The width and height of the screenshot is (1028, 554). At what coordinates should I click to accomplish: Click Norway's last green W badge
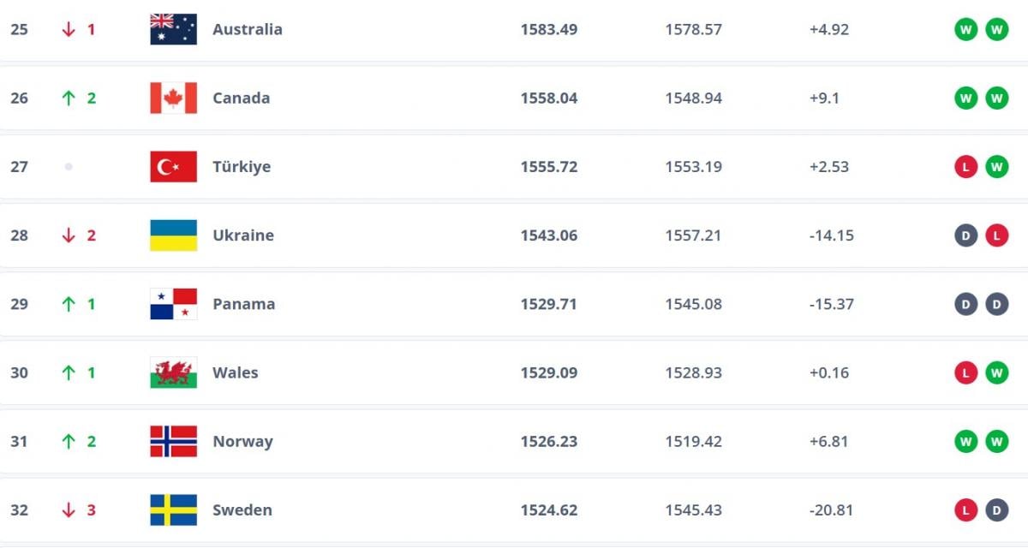[996, 441]
